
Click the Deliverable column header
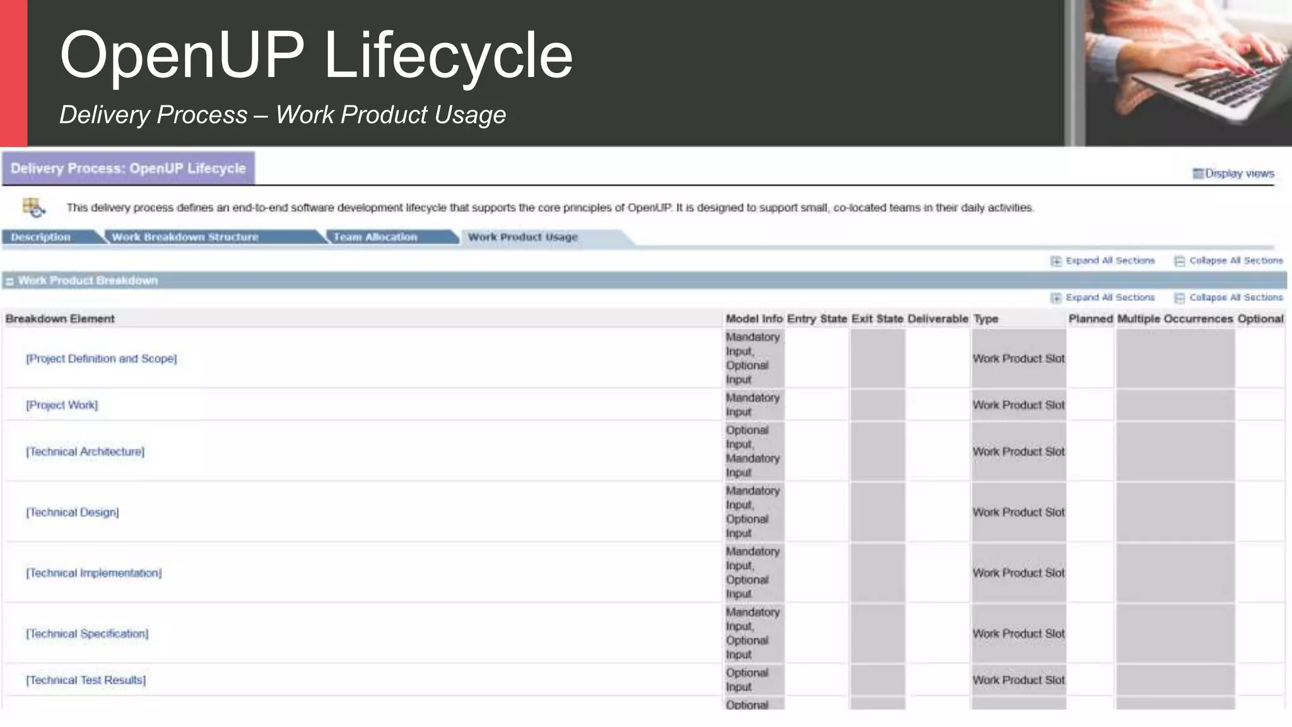[938, 319]
